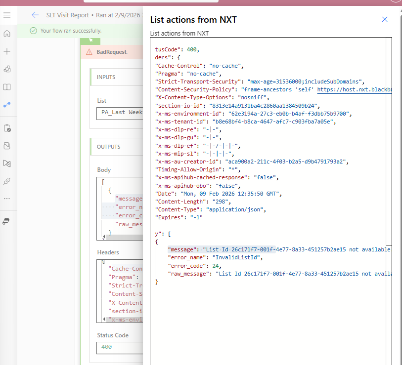Click the Create plus icon in sidebar
Image resolution: width=402 pixels, height=365 pixels.
click(7, 51)
